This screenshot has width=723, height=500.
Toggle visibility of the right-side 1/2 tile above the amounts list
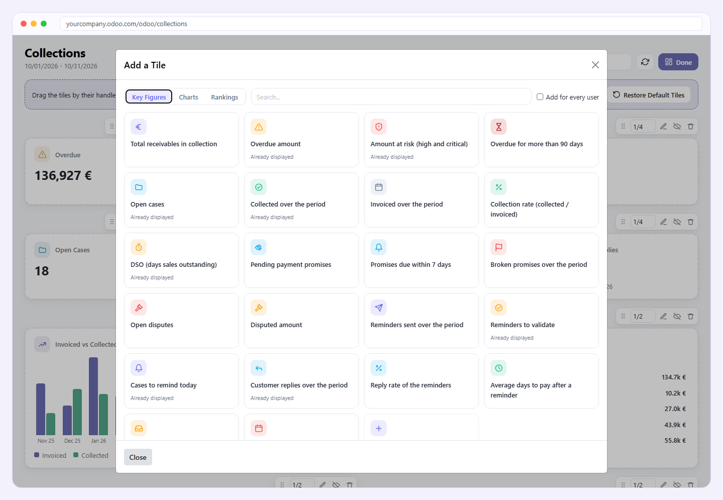click(x=677, y=317)
